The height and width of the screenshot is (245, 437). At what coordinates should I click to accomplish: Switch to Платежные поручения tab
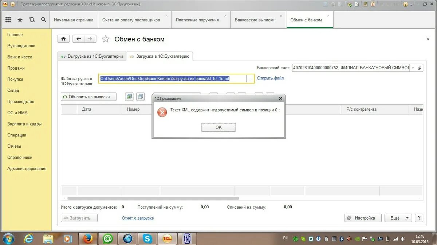pos(197,20)
